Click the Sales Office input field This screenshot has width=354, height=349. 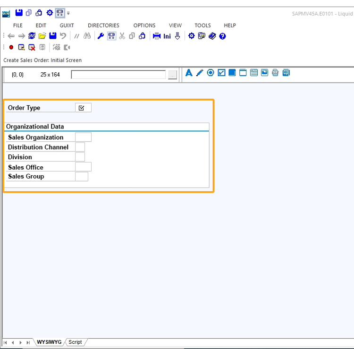[83, 167]
